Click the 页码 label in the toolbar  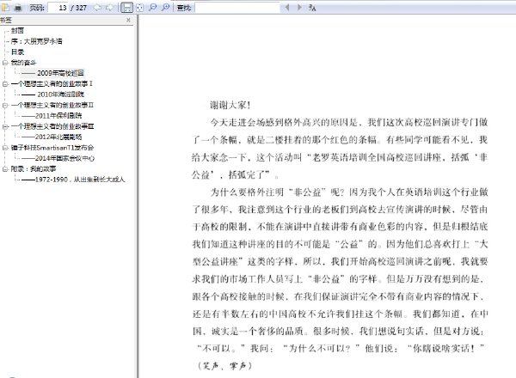[36, 8]
